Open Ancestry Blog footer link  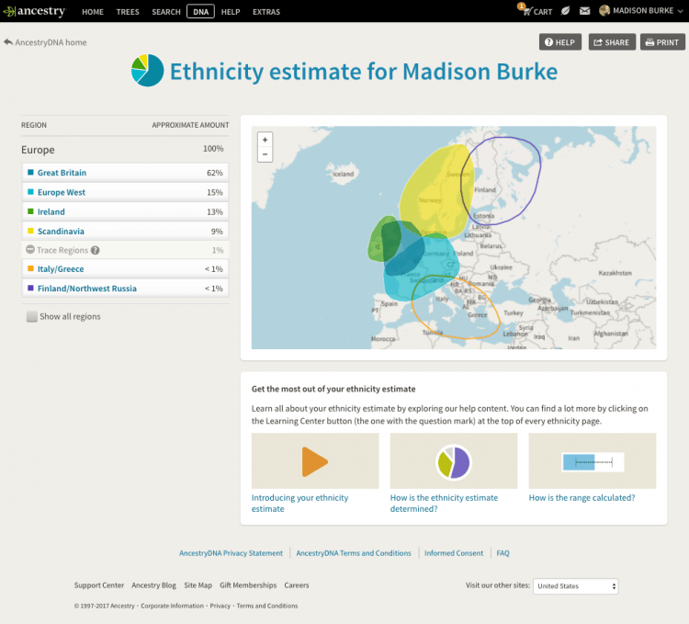(153, 585)
